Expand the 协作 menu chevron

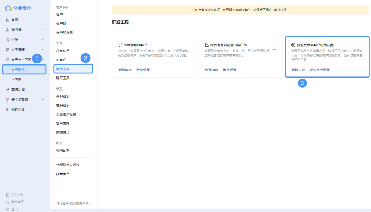point(43,40)
